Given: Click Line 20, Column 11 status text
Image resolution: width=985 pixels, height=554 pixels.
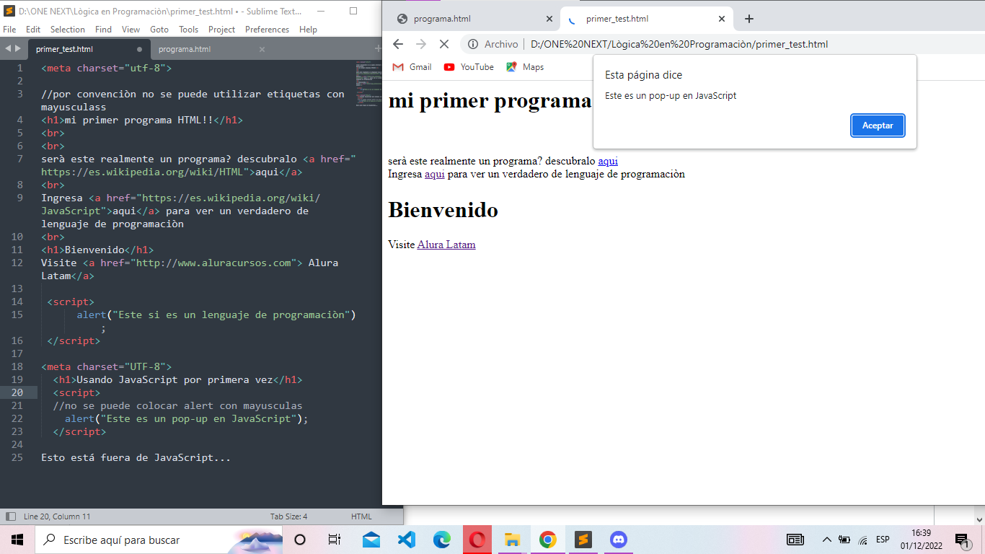Looking at the screenshot, I should point(57,516).
